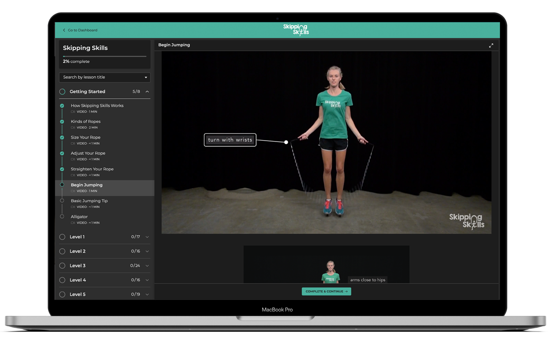Click the video icon under the Alligator lesson
This screenshot has width=548, height=342.
(x=73, y=222)
